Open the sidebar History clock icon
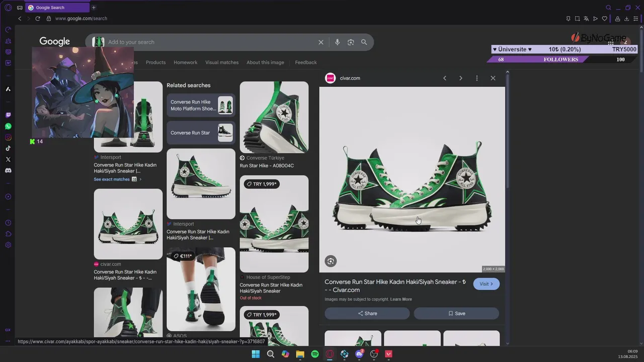644x362 pixels. 8,223
